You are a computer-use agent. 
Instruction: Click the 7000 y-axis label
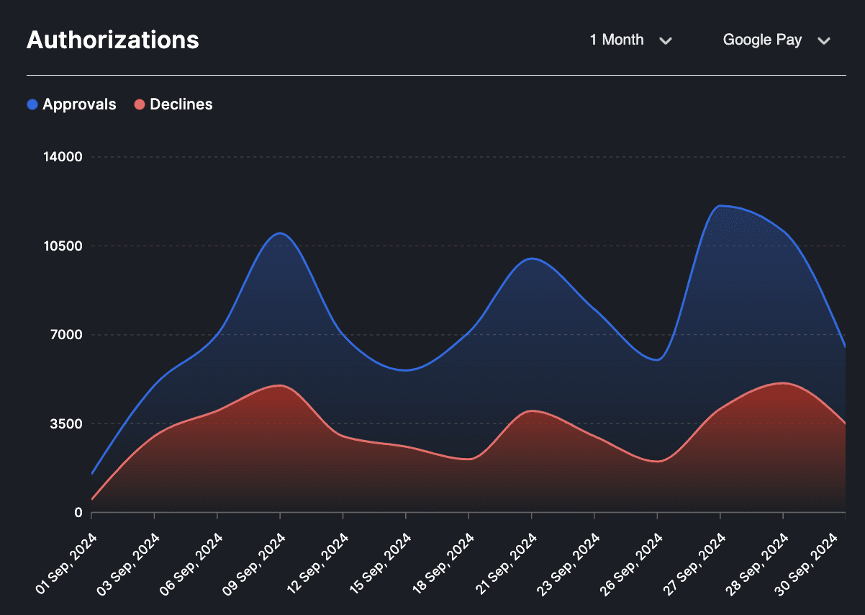coord(67,335)
